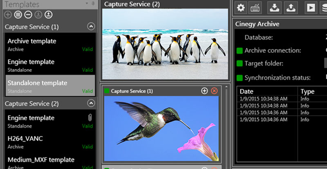Select the Standalone template
Screen dimensions: 327x169
[50, 86]
